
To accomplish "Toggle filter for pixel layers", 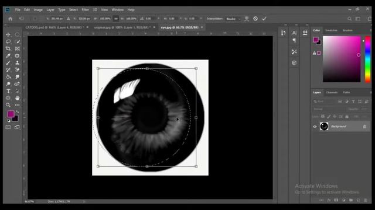I will coord(340,101).
